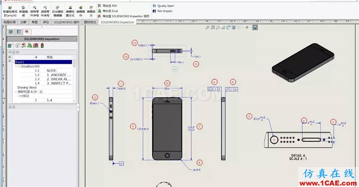Click the isometric phone view thumbnail
Viewport: 359px width, 187px height.
pos(303,63)
